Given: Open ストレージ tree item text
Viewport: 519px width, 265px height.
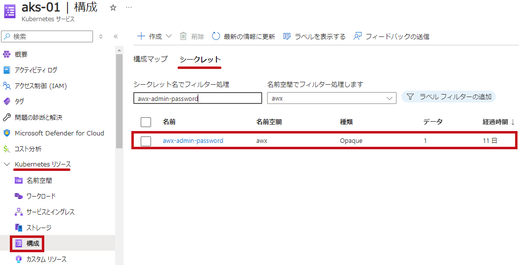Looking at the screenshot, I should 39,228.
